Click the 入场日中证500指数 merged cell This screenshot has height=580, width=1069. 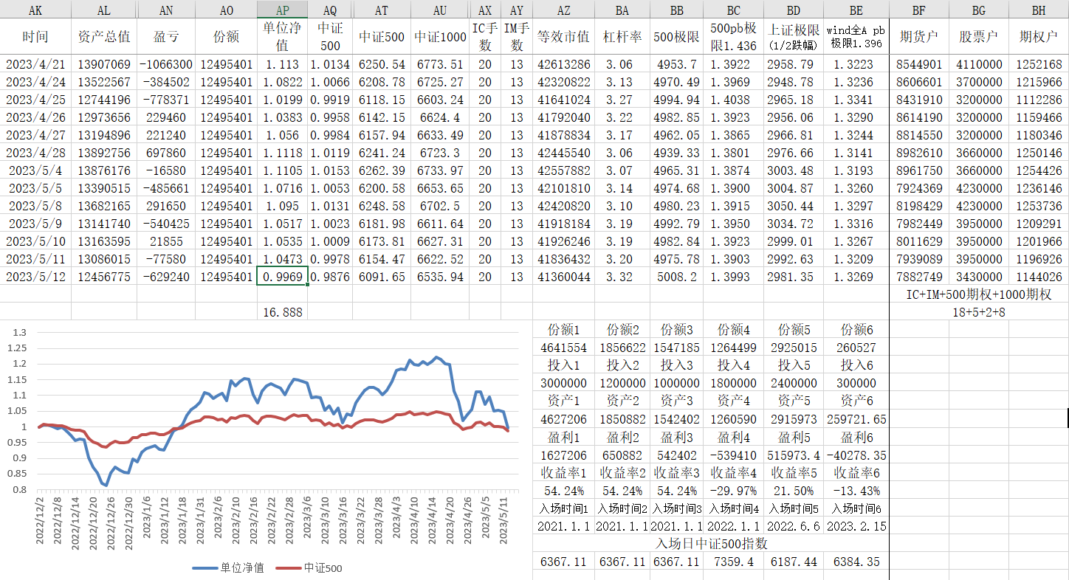point(711,544)
